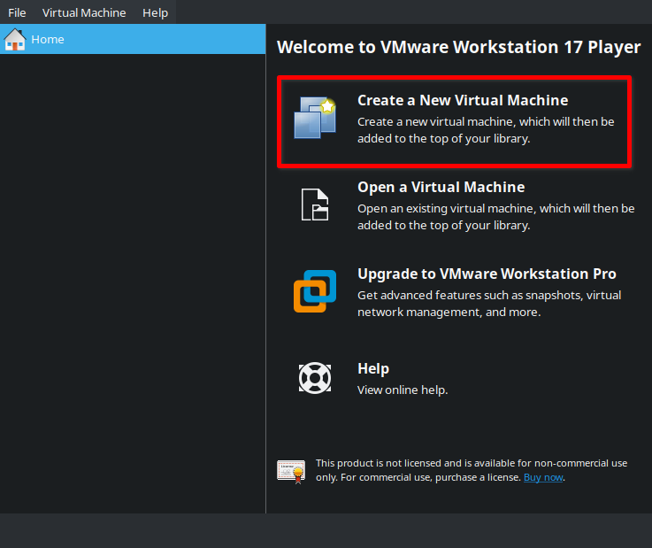The image size is (652, 548).
Task: Click 'View online help.' text
Action: (x=403, y=390)
